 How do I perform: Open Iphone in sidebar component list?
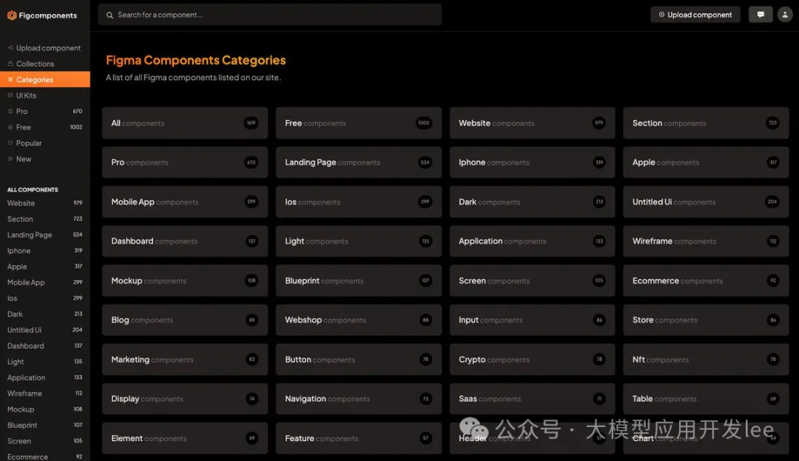pos(45,251)
